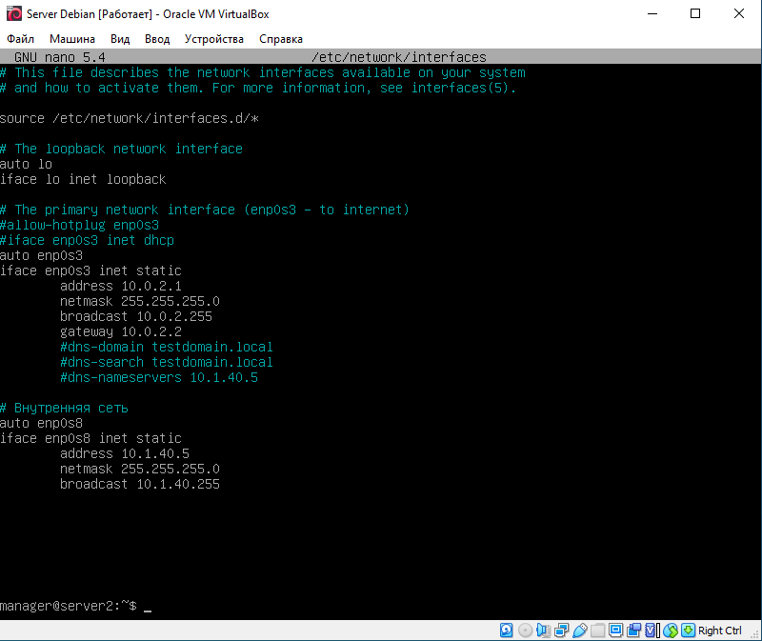Click the network adapters status icon
This screenshot has height=641, width=762.
(561, 631)
